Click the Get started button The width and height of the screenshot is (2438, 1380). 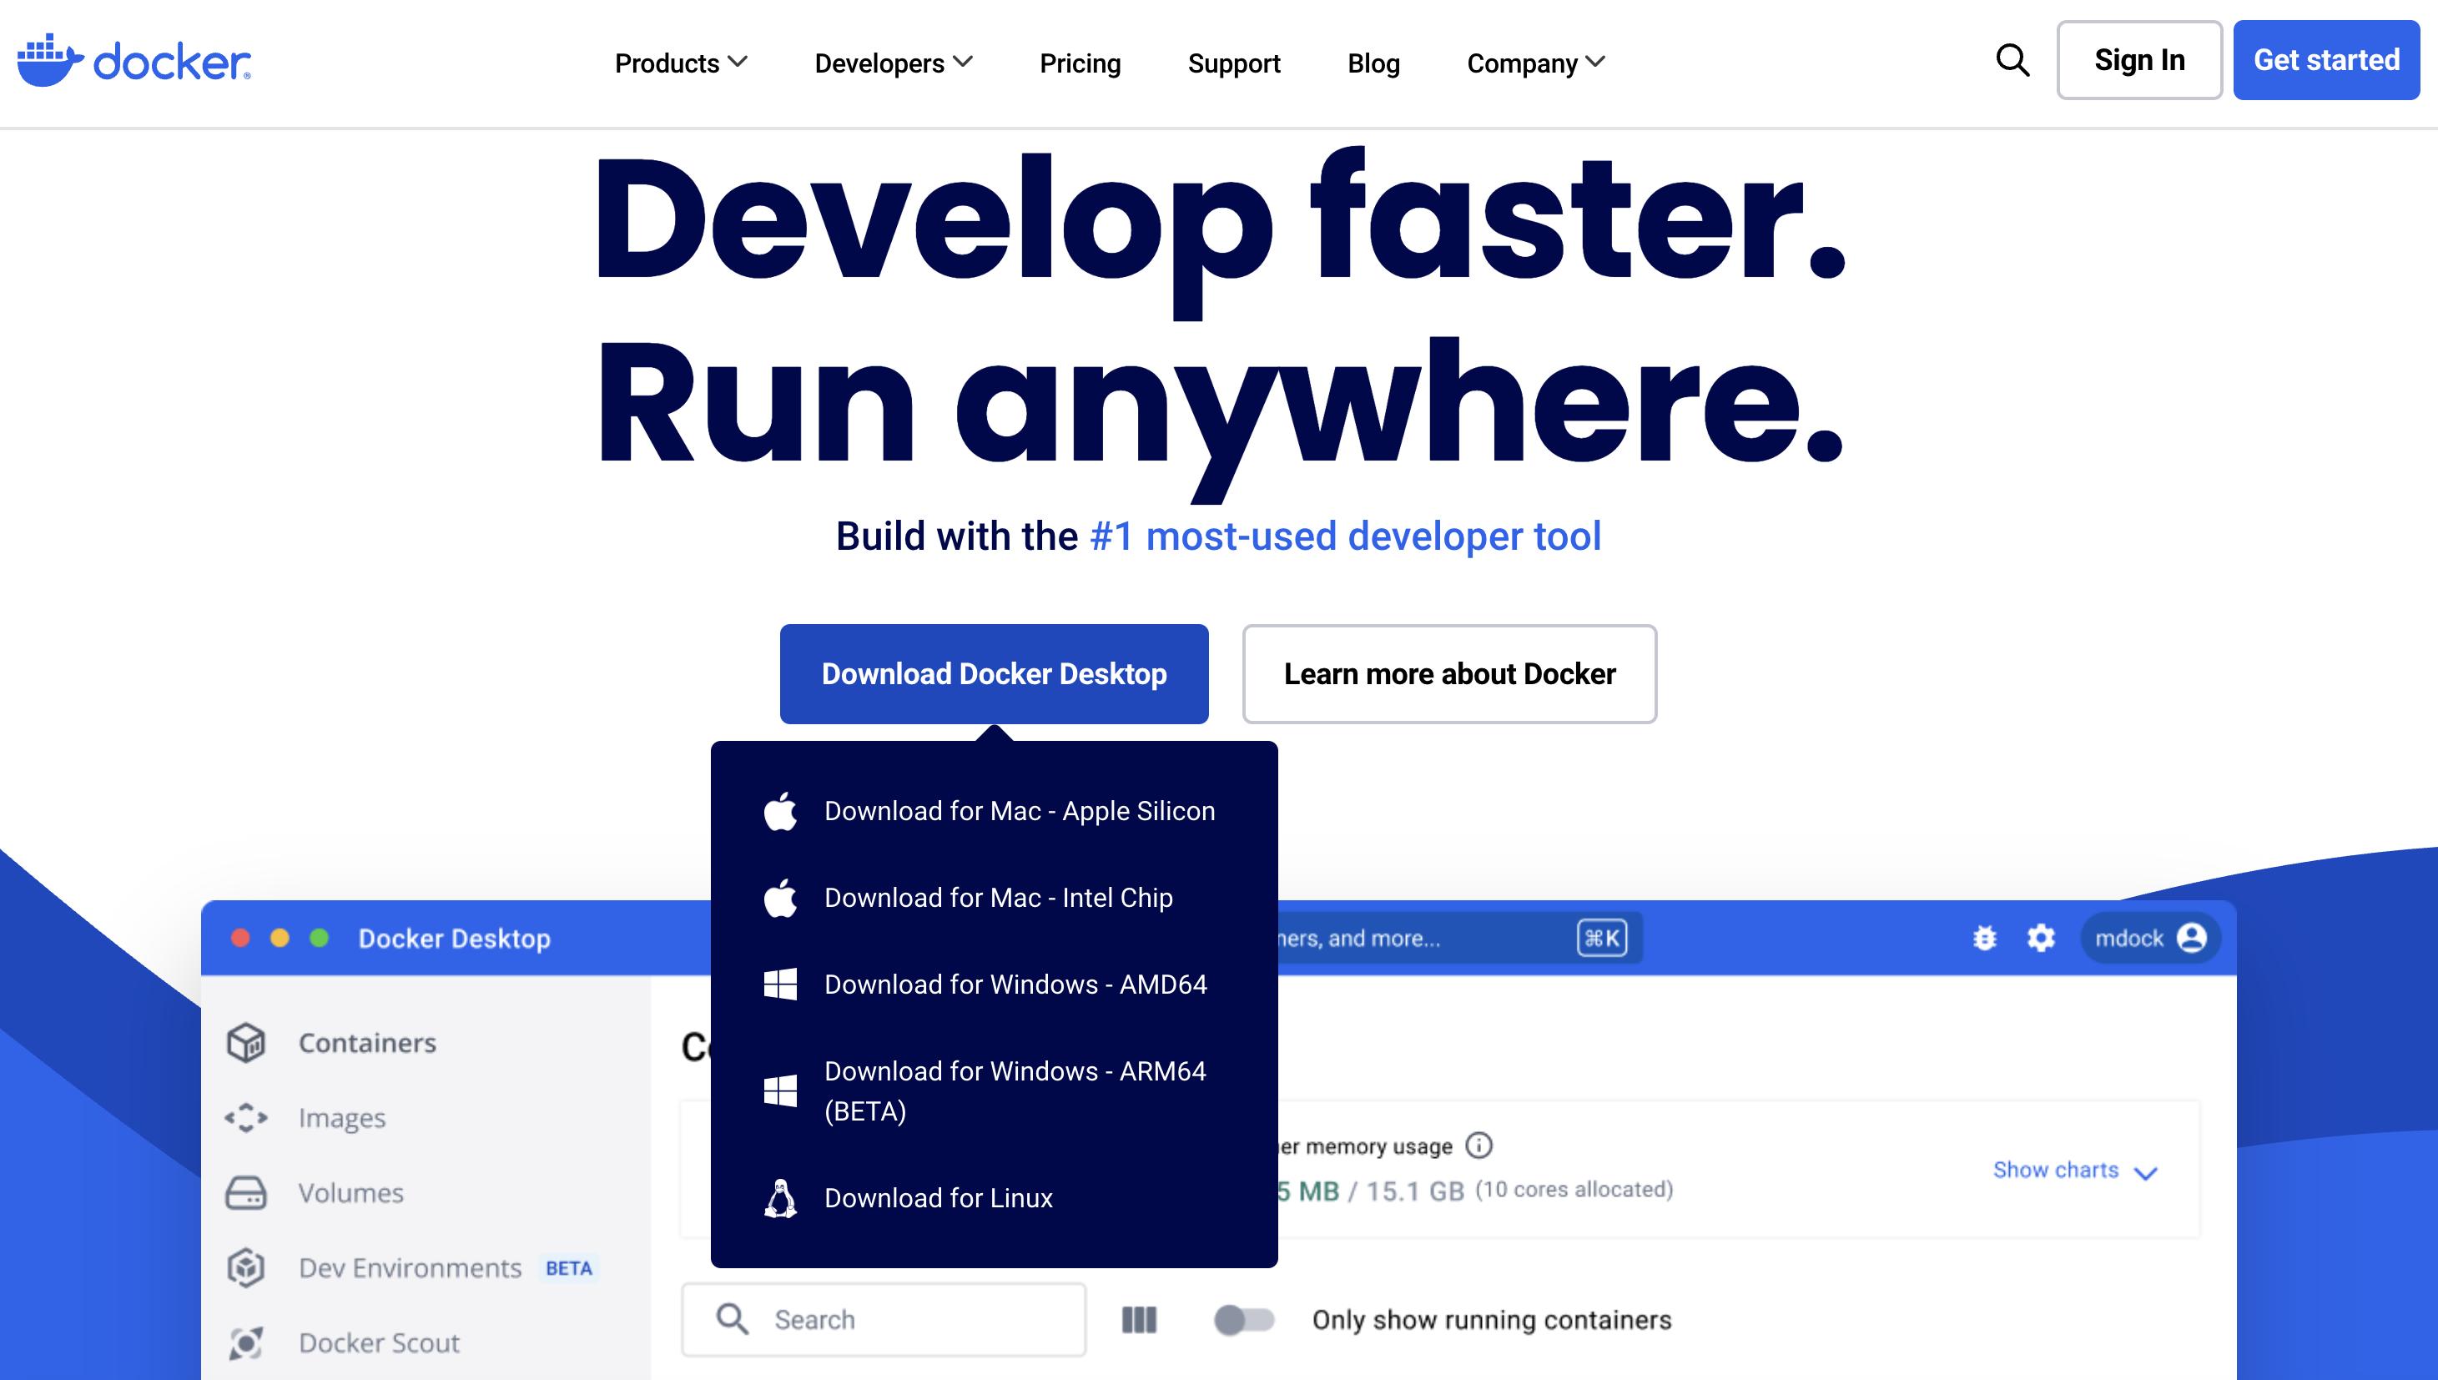[2326, 60]
